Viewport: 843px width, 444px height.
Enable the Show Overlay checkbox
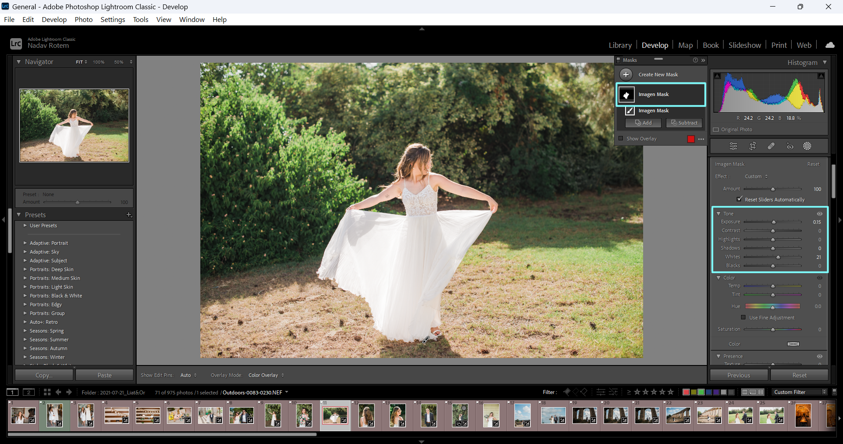point(621,139)
